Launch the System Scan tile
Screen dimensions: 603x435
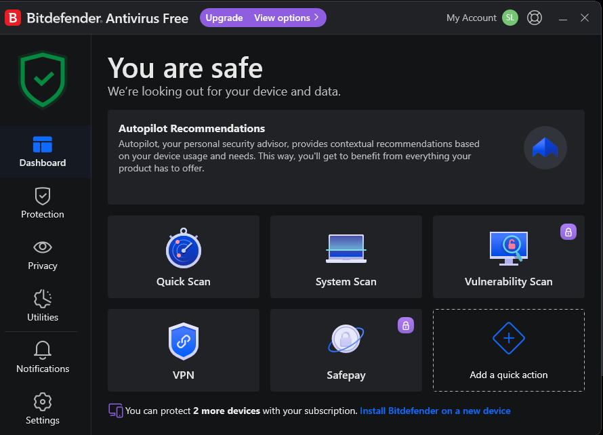point(346,257)
